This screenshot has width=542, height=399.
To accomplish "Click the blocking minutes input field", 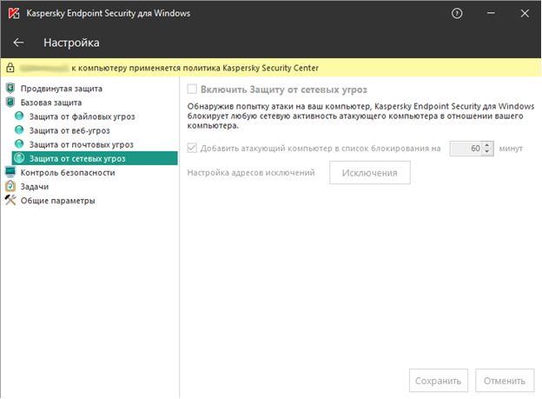I will pos(466,149).
